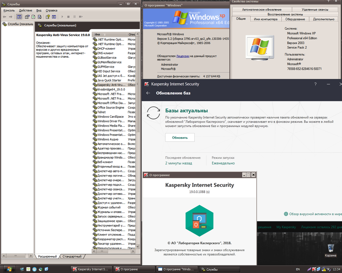The height and width of the screenshot is (273, 342).
Task: Open the Properties toolbar icon in Services
Action: tap(27, 17)
